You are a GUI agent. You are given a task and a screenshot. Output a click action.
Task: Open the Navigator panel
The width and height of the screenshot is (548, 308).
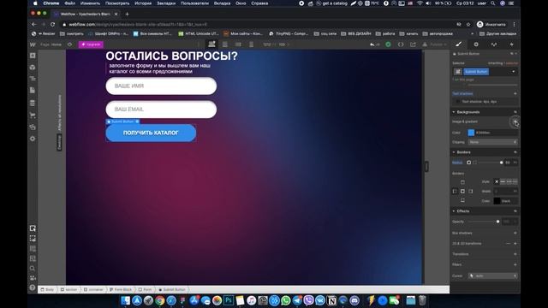[x=33, y=79]
